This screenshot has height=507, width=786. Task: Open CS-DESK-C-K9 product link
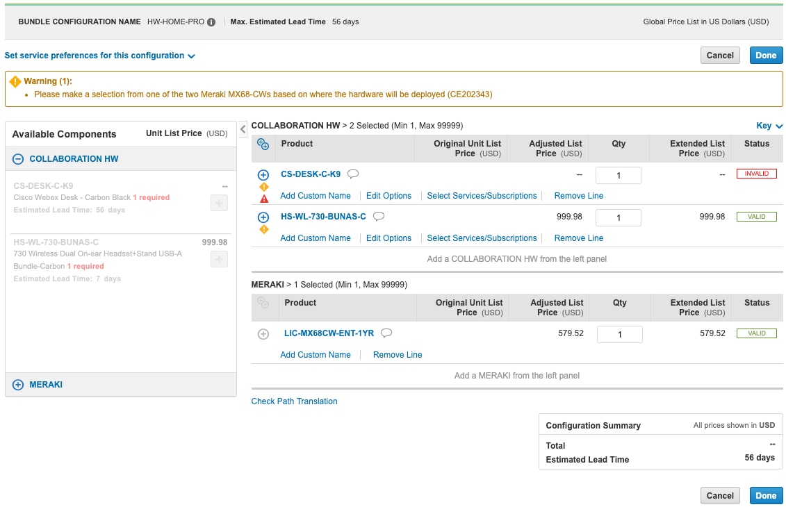pyautogui.click(x=310, y=174)
